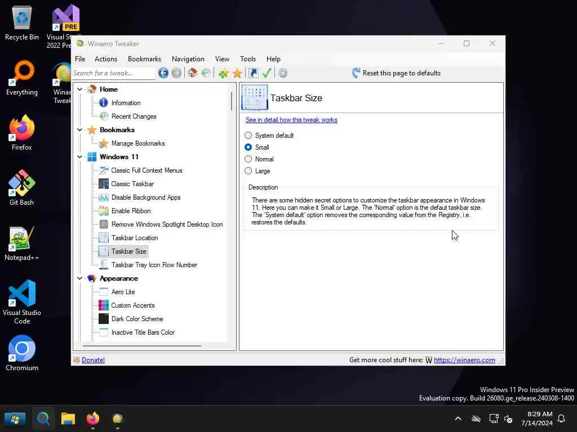Click Reset this page to defaults
Image resolution: width=577 pixels, height=432 pixels.
coord(396,73)
